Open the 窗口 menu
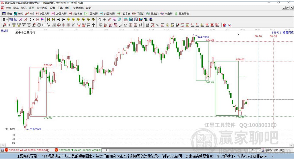Viewport: 294px width, 159px height. point(68,8)
